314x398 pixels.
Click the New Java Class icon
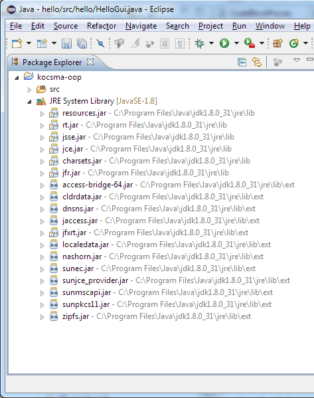[x=294, y=43]
